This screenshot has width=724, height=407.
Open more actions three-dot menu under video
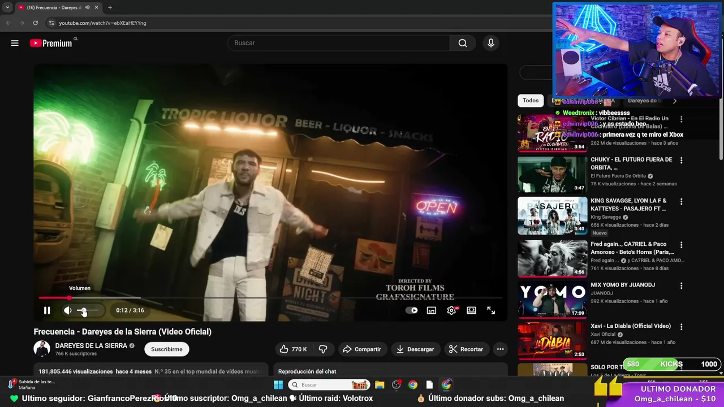click(x=501, y=349)
